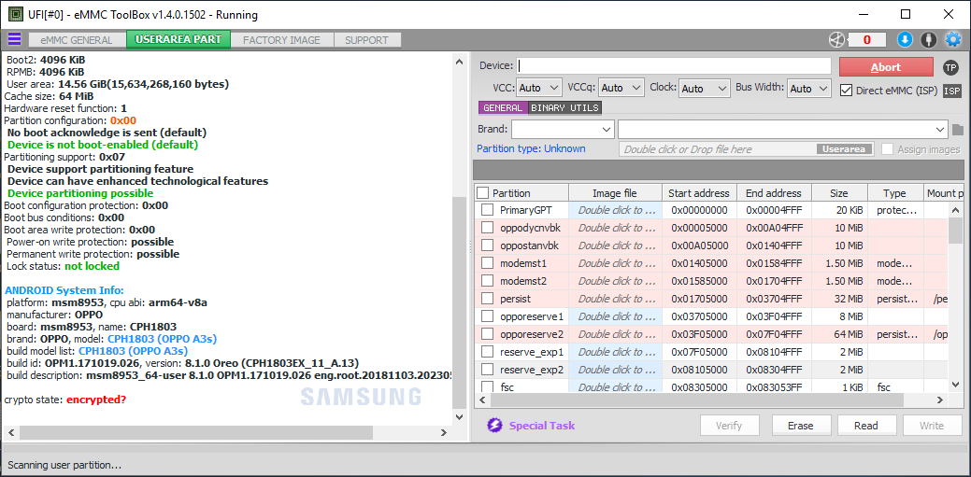The height and width of the screenshot is (477, 971).
Task: Click the red Abort button
Action: 886,67
